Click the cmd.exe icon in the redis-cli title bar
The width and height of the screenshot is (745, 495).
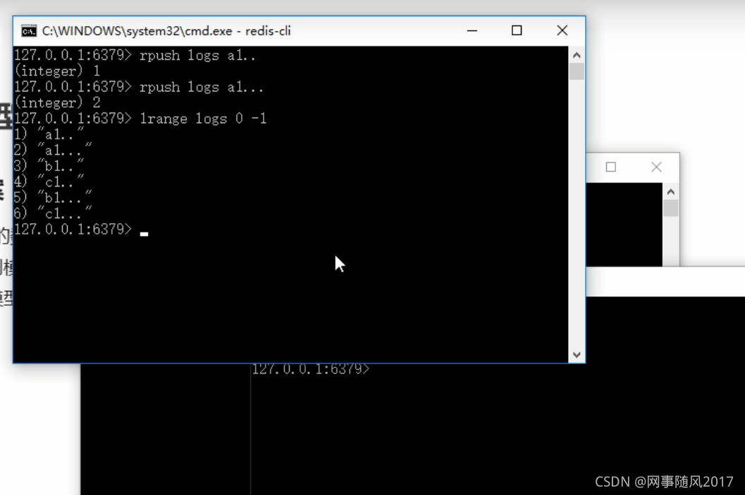[x=29, y=31]
